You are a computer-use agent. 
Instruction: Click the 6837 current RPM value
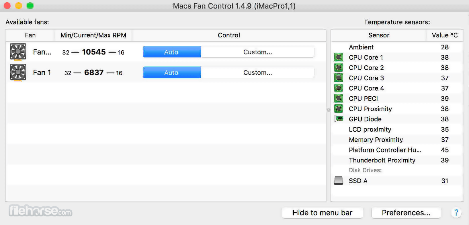pos(94,73)
